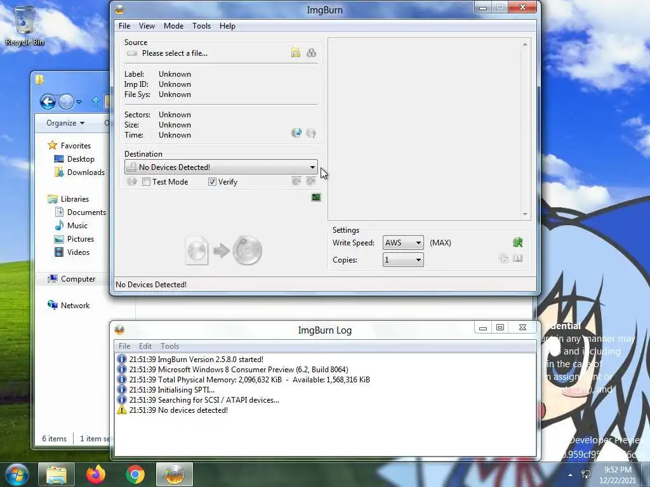The height and width of the screenshot is (487, 650).
Task: Click the green automatic write speed icon
Action: 517,242
